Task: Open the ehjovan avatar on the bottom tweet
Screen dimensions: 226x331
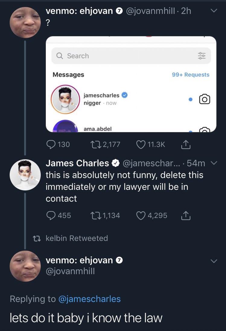Action: click(x=25, y=266)
